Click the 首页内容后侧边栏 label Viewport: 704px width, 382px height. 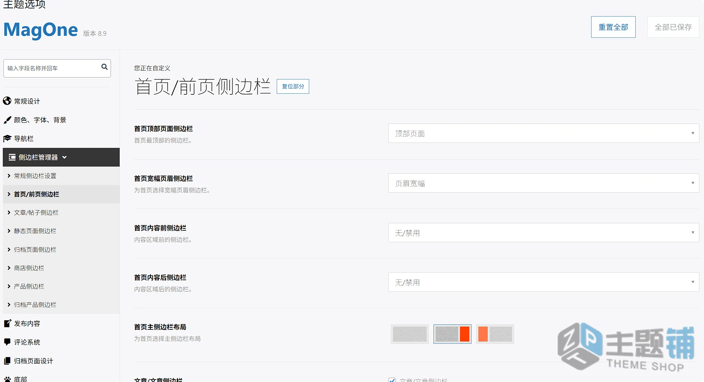pos(160,277)
